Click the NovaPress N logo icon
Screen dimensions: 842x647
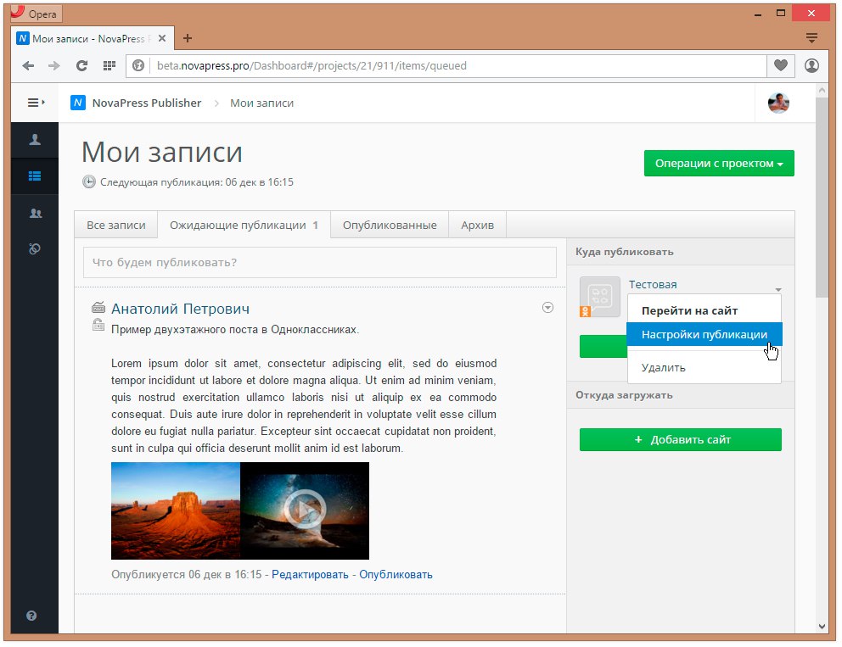(78, 103)
